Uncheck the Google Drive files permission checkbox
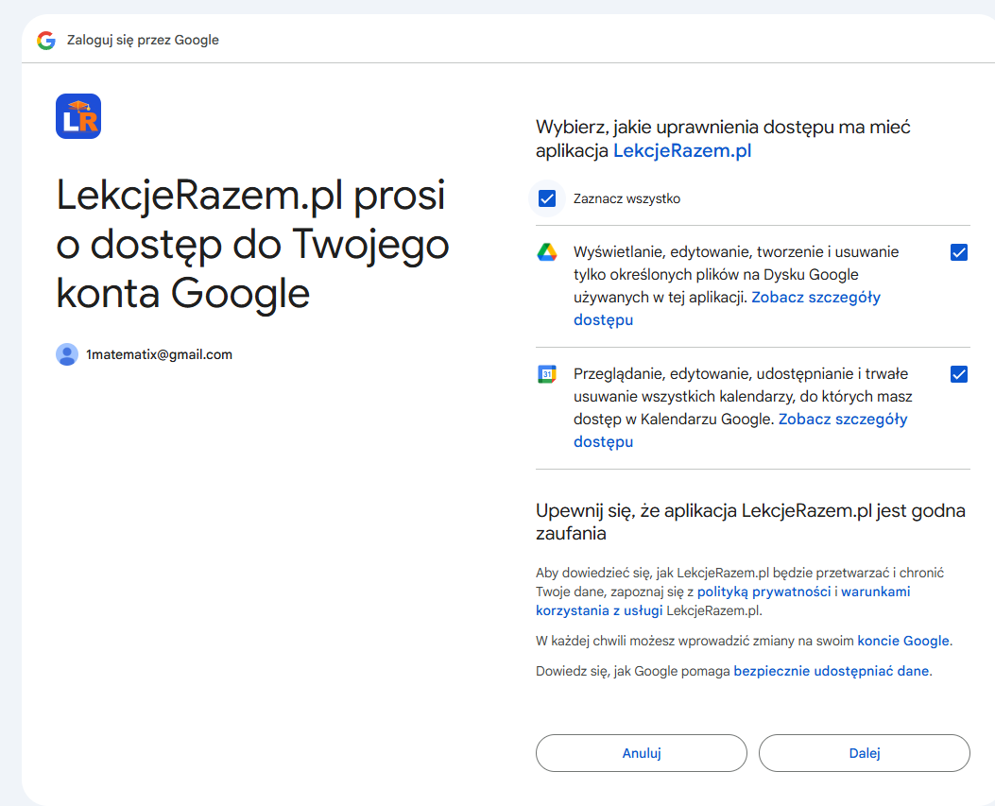 pyautogui.click(x=959, y=252)
